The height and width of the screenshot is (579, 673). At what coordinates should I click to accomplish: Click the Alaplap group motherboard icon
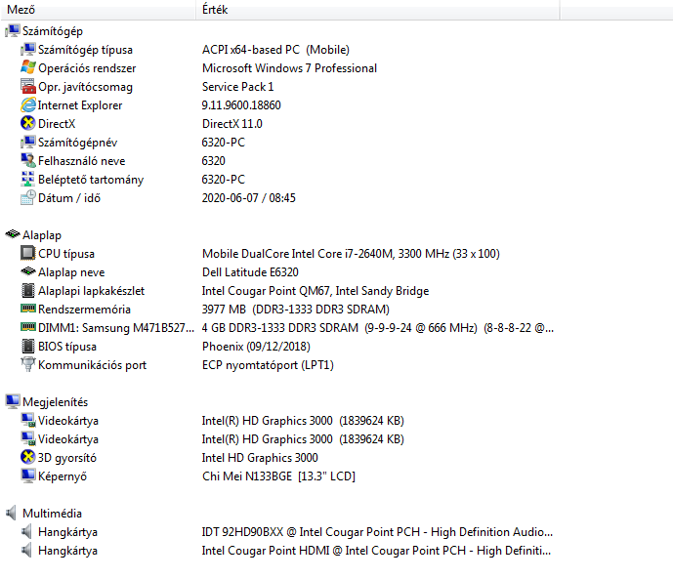13,234
